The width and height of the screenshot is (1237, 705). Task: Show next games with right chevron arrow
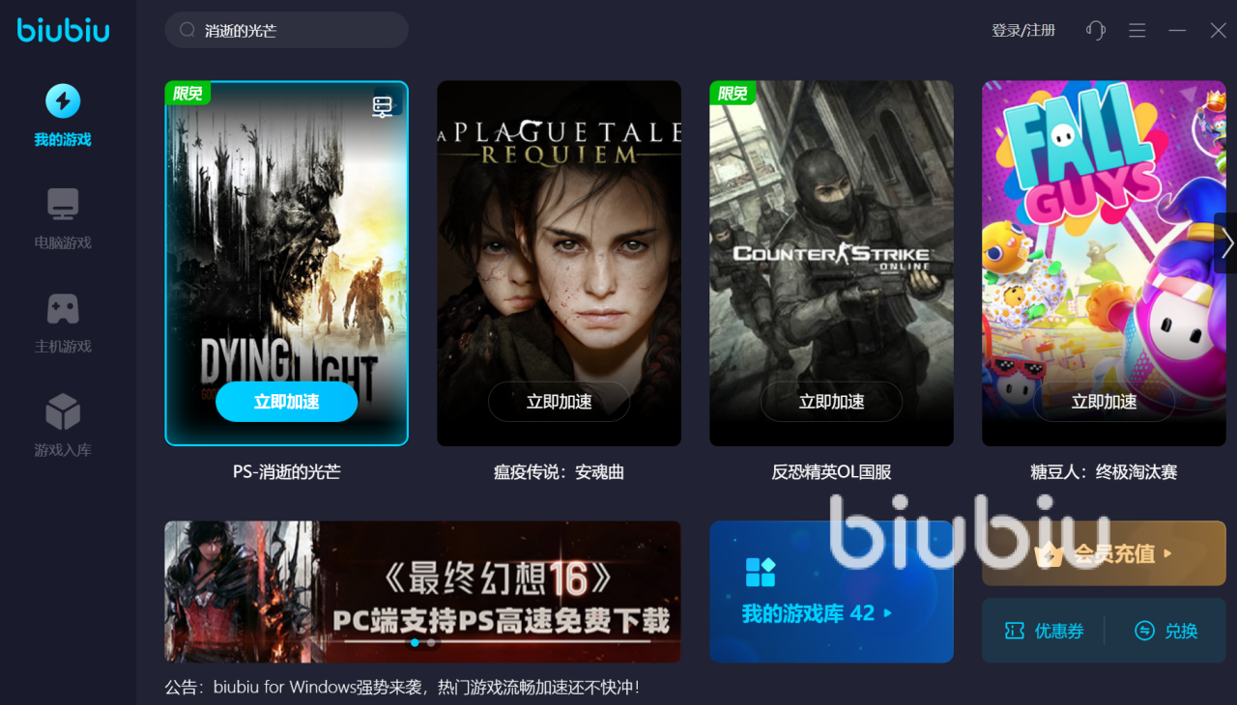tap(1226, 243)
